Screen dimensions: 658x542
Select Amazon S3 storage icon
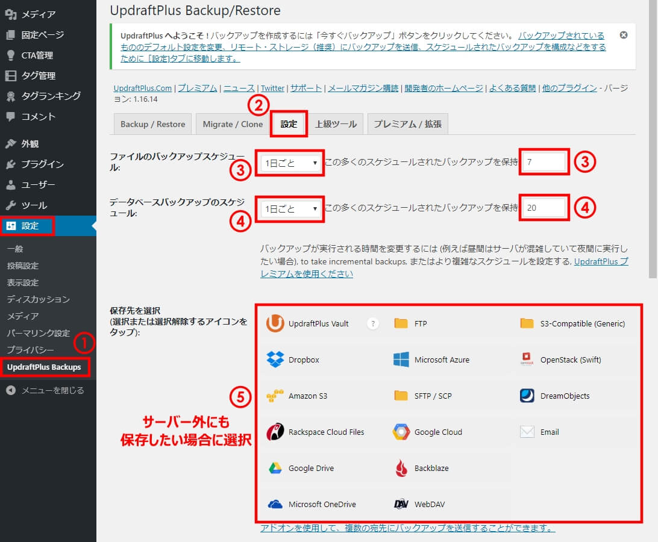pos(275,396)
